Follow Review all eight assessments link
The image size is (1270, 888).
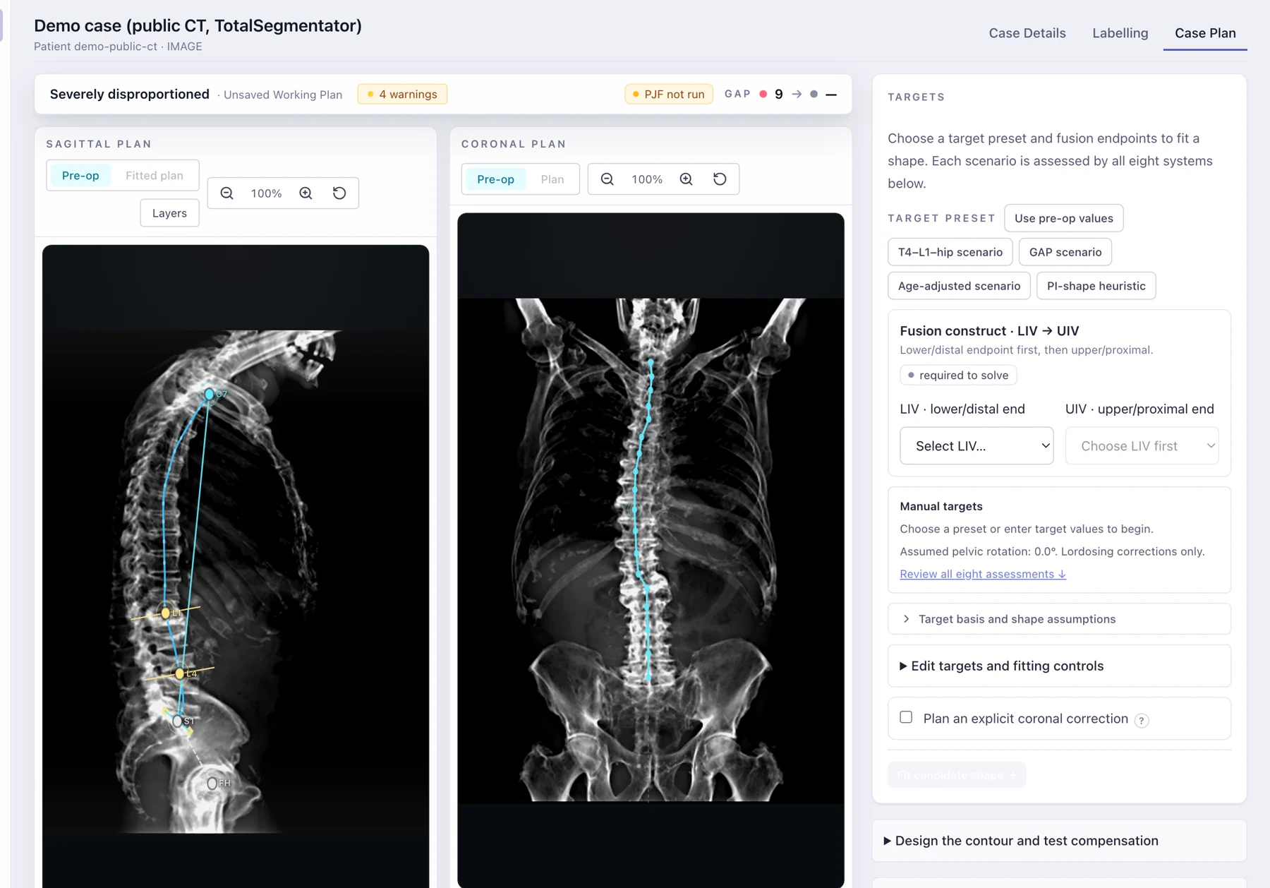coord(983,574)
